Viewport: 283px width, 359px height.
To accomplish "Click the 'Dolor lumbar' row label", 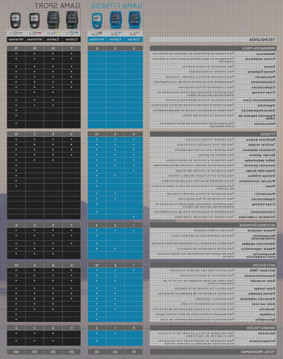I will coord(265,289).
